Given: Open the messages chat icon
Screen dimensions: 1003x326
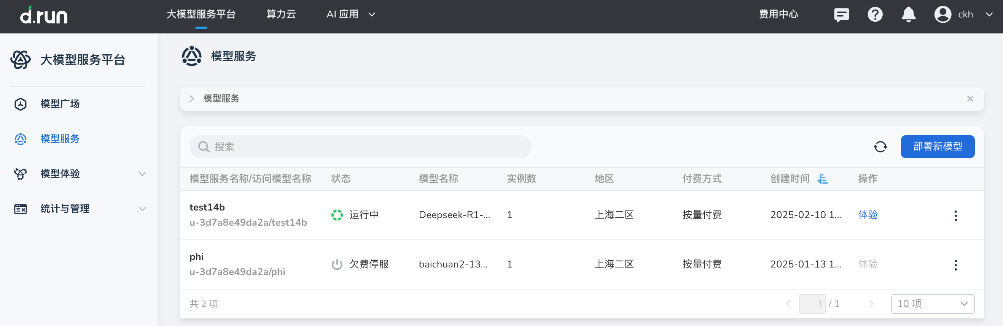Looking at the screenshot, I should [841, 15].
